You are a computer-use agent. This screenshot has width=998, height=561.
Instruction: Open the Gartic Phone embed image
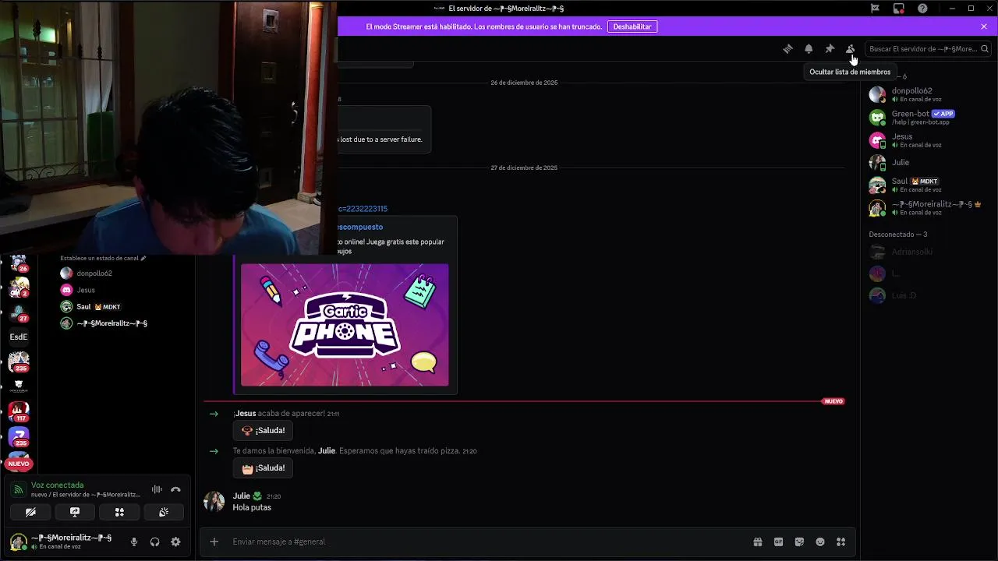point(345,325)
